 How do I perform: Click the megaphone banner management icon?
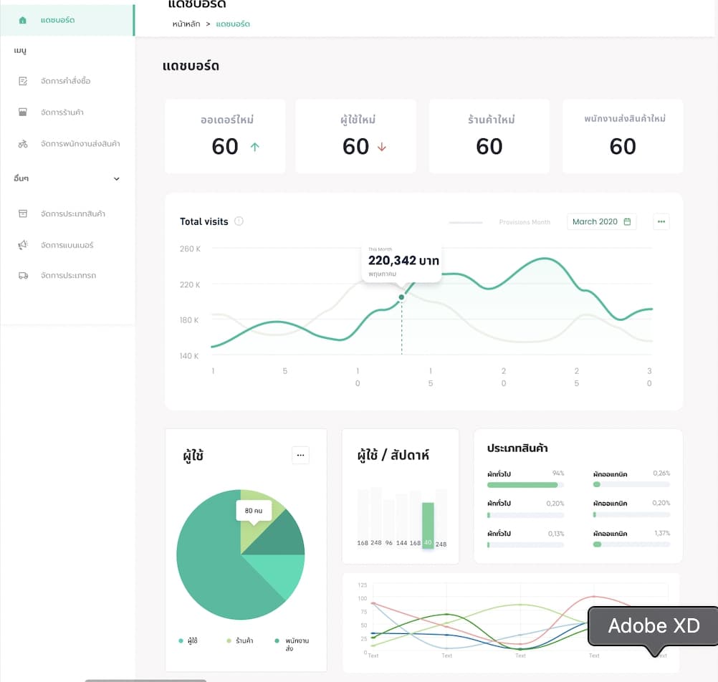[x=22, y=245]
